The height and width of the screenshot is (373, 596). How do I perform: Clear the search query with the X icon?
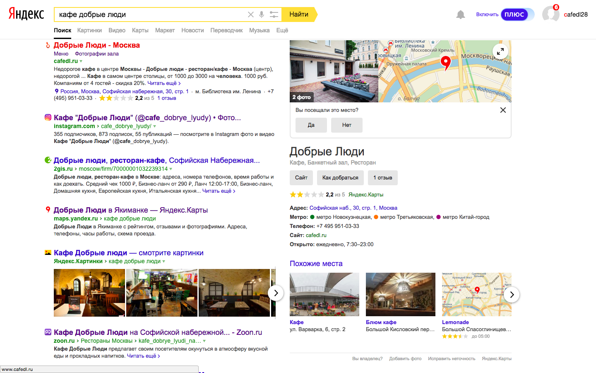point(251,15)
